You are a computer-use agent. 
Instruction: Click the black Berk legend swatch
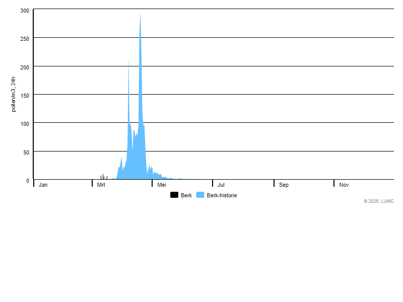tap(174, 195)
